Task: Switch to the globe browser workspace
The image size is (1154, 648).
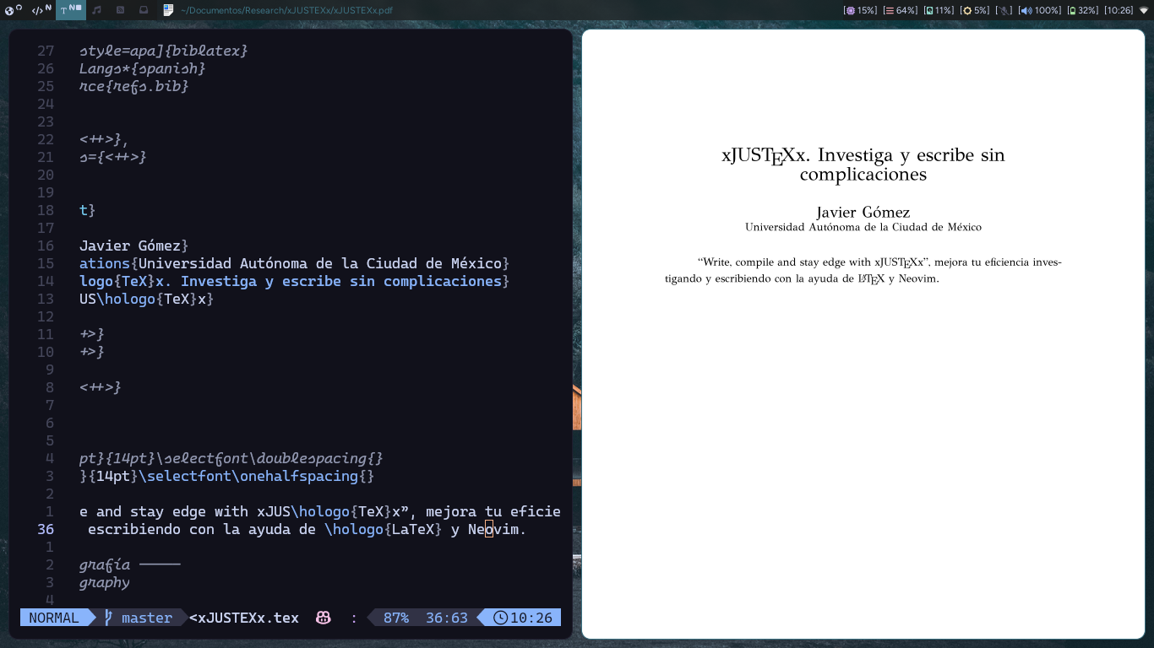Action: point(13,10)
